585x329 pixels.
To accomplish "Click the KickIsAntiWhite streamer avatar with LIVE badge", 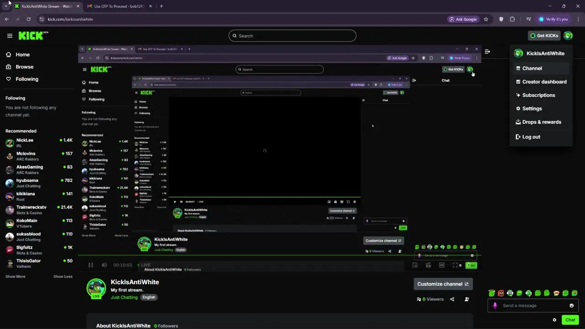I will [x=96, y=289].
